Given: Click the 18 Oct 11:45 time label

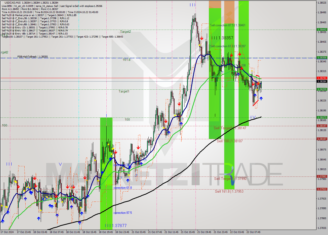Looking at the screenshot, I should click(x=73, y=232).
